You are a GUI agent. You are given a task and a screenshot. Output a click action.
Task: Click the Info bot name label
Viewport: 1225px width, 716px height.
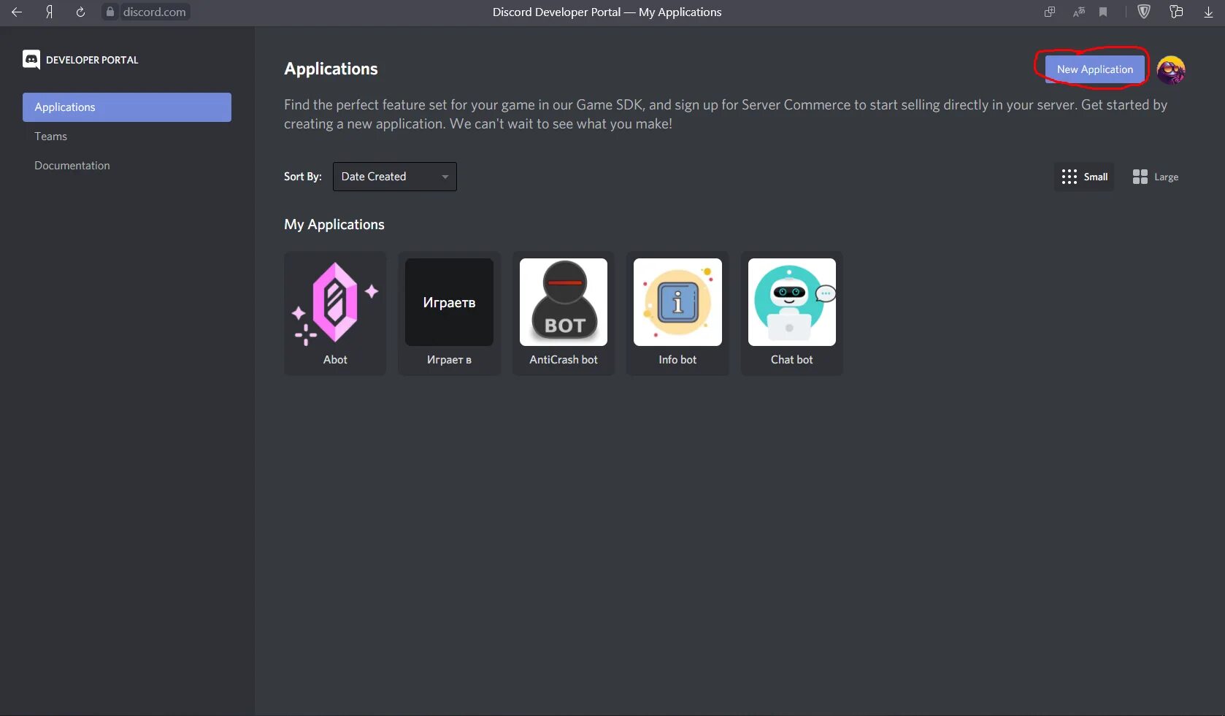coord(677,360)
